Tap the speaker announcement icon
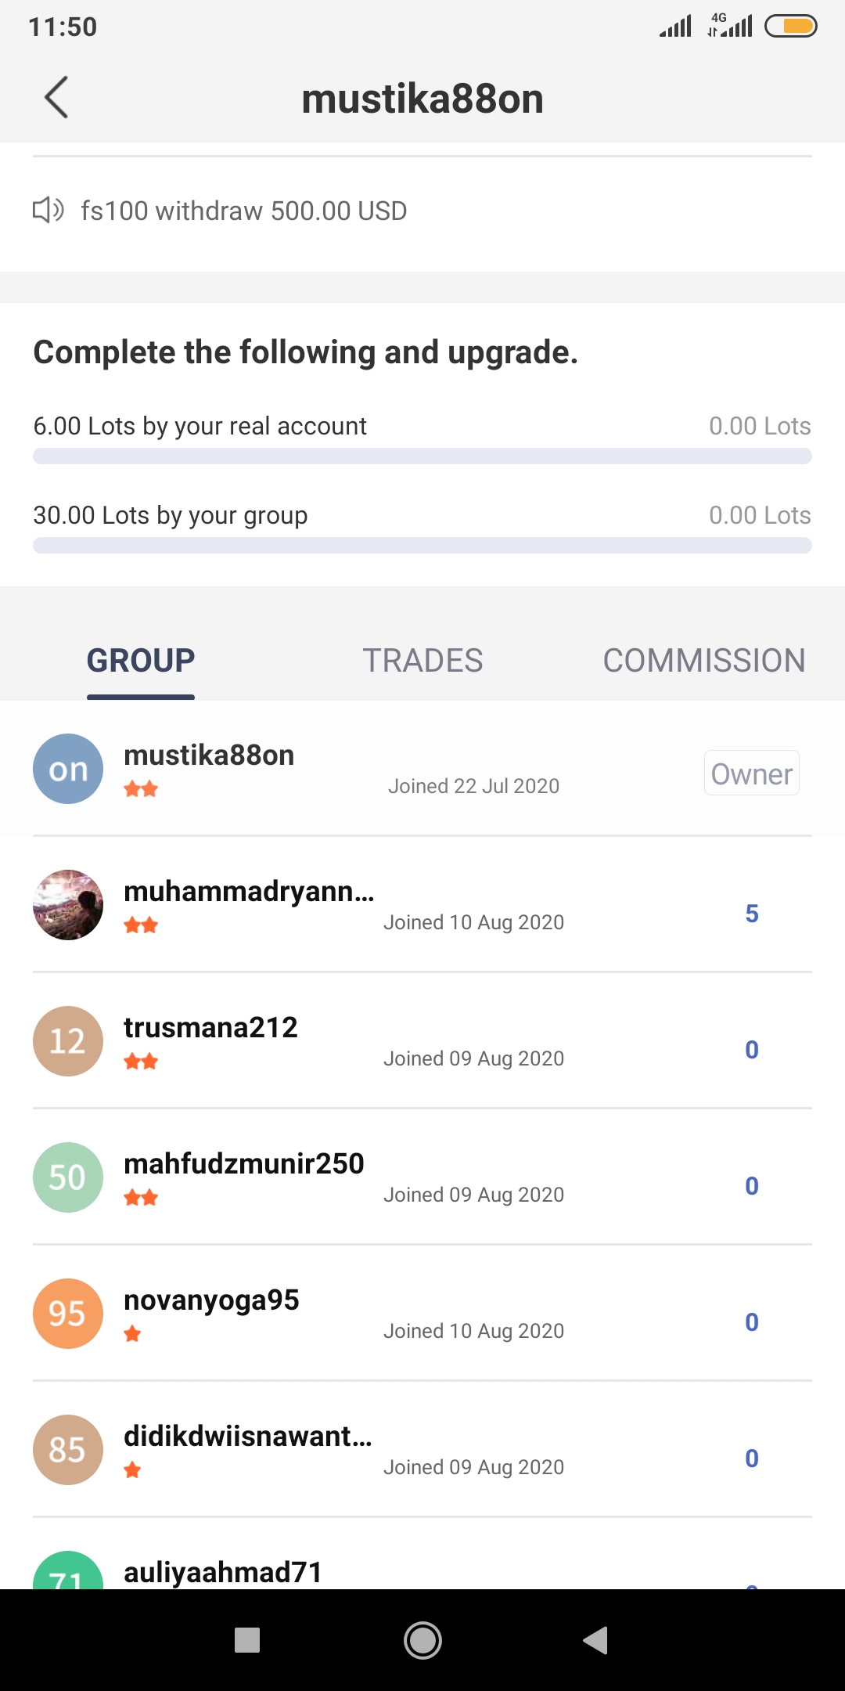 pyautogui.click(x=48, y=210)
